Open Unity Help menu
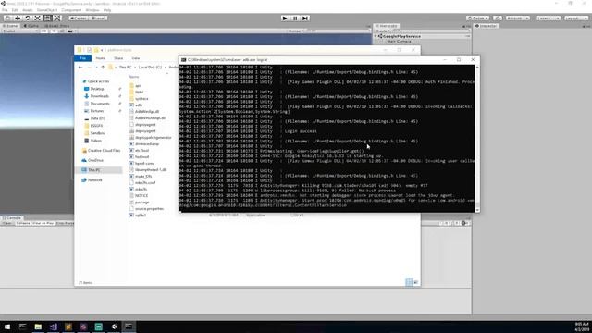This screenshot has width=592, height=333. (x=107, y=10)
